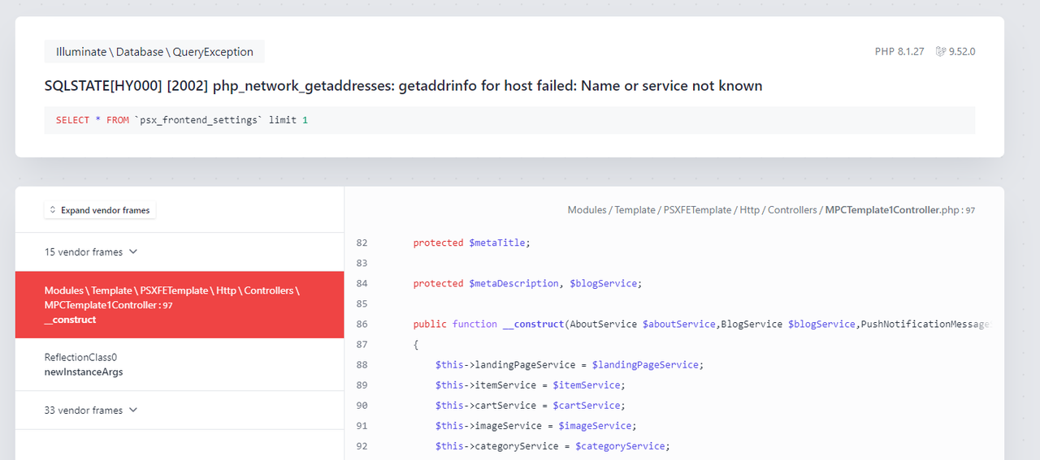The image size is (1040, 460).
Task: Click code line 84 protected $metaDescription
Action: [x=527, y=283]
